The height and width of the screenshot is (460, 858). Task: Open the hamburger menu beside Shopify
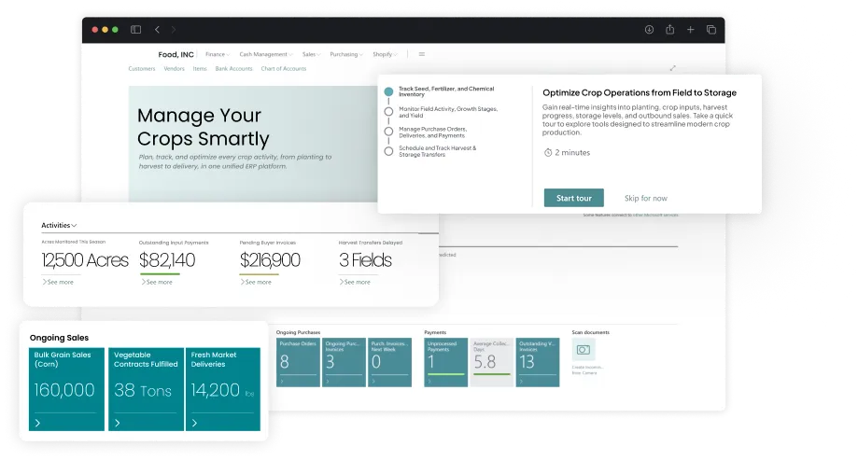click(x=422, y=54)
